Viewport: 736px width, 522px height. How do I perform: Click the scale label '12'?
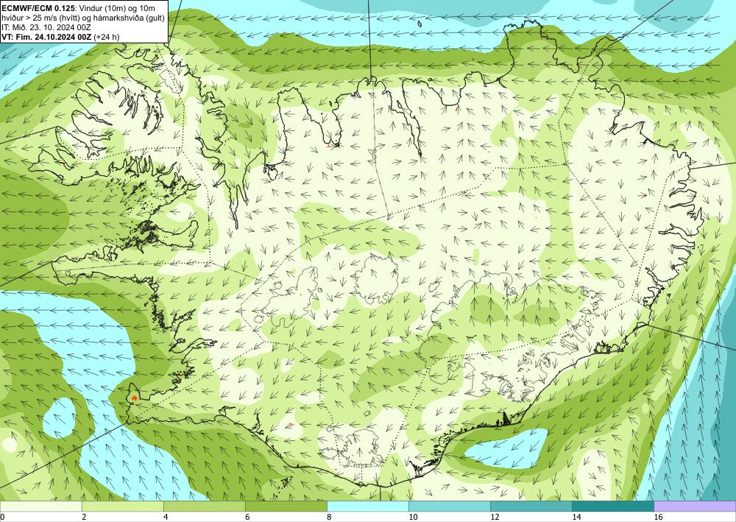point(495,518)
